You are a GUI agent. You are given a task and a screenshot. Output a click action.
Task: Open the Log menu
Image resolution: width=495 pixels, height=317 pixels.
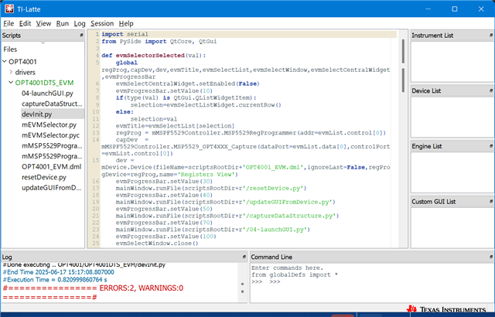pos(80,23)
